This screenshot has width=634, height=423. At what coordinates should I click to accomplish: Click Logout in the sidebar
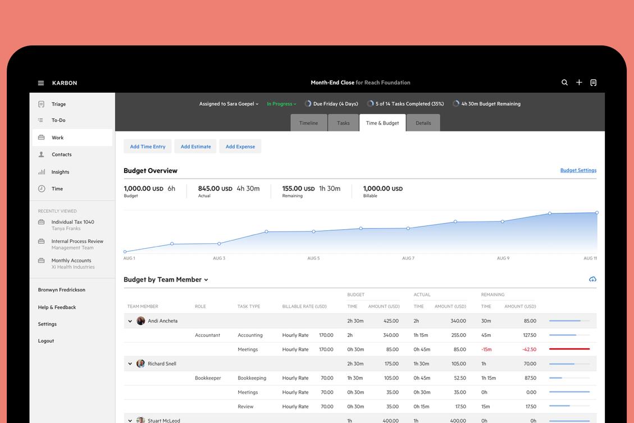tap(45, 341)
